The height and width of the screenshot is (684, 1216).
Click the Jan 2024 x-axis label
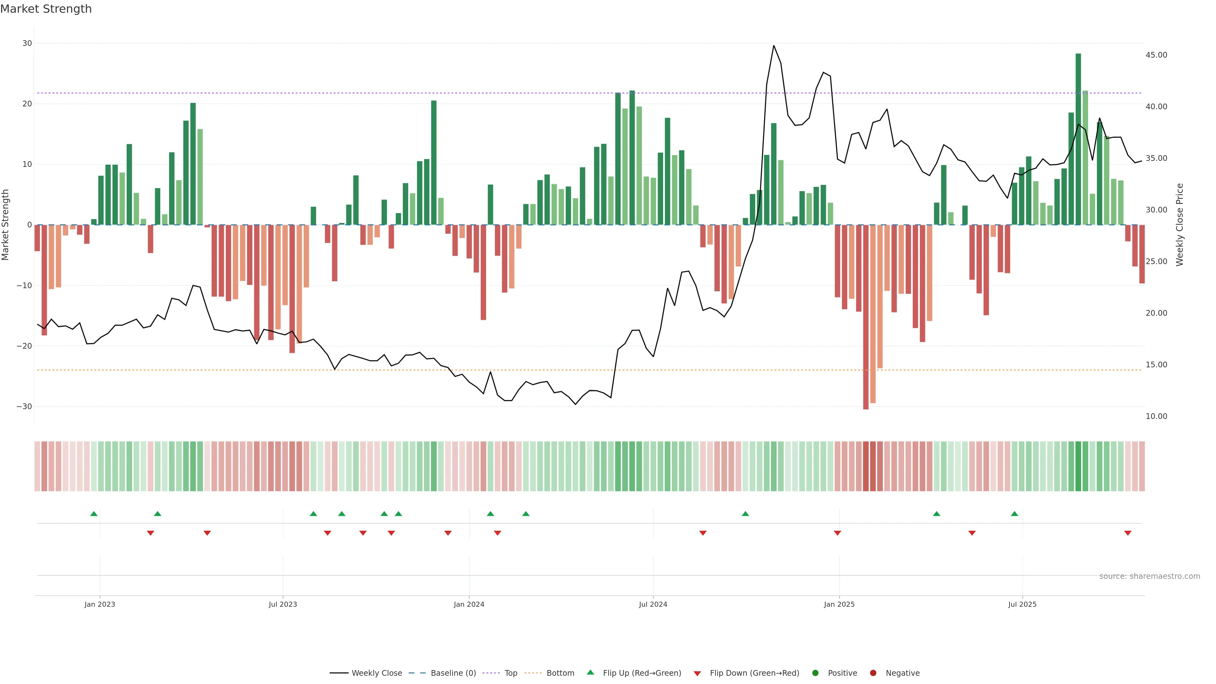(469, 604)
